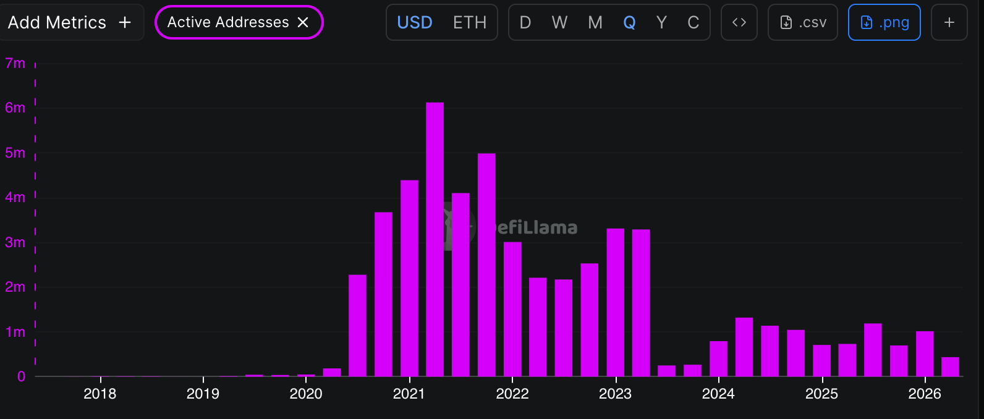Select weekly W interval
The width and height of the screenshot is (984, 419).
[x=559, y=22]
